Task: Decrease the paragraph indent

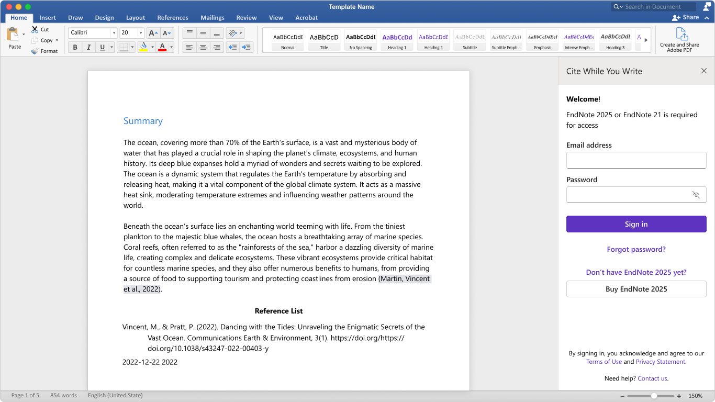Action: (233, 47)
